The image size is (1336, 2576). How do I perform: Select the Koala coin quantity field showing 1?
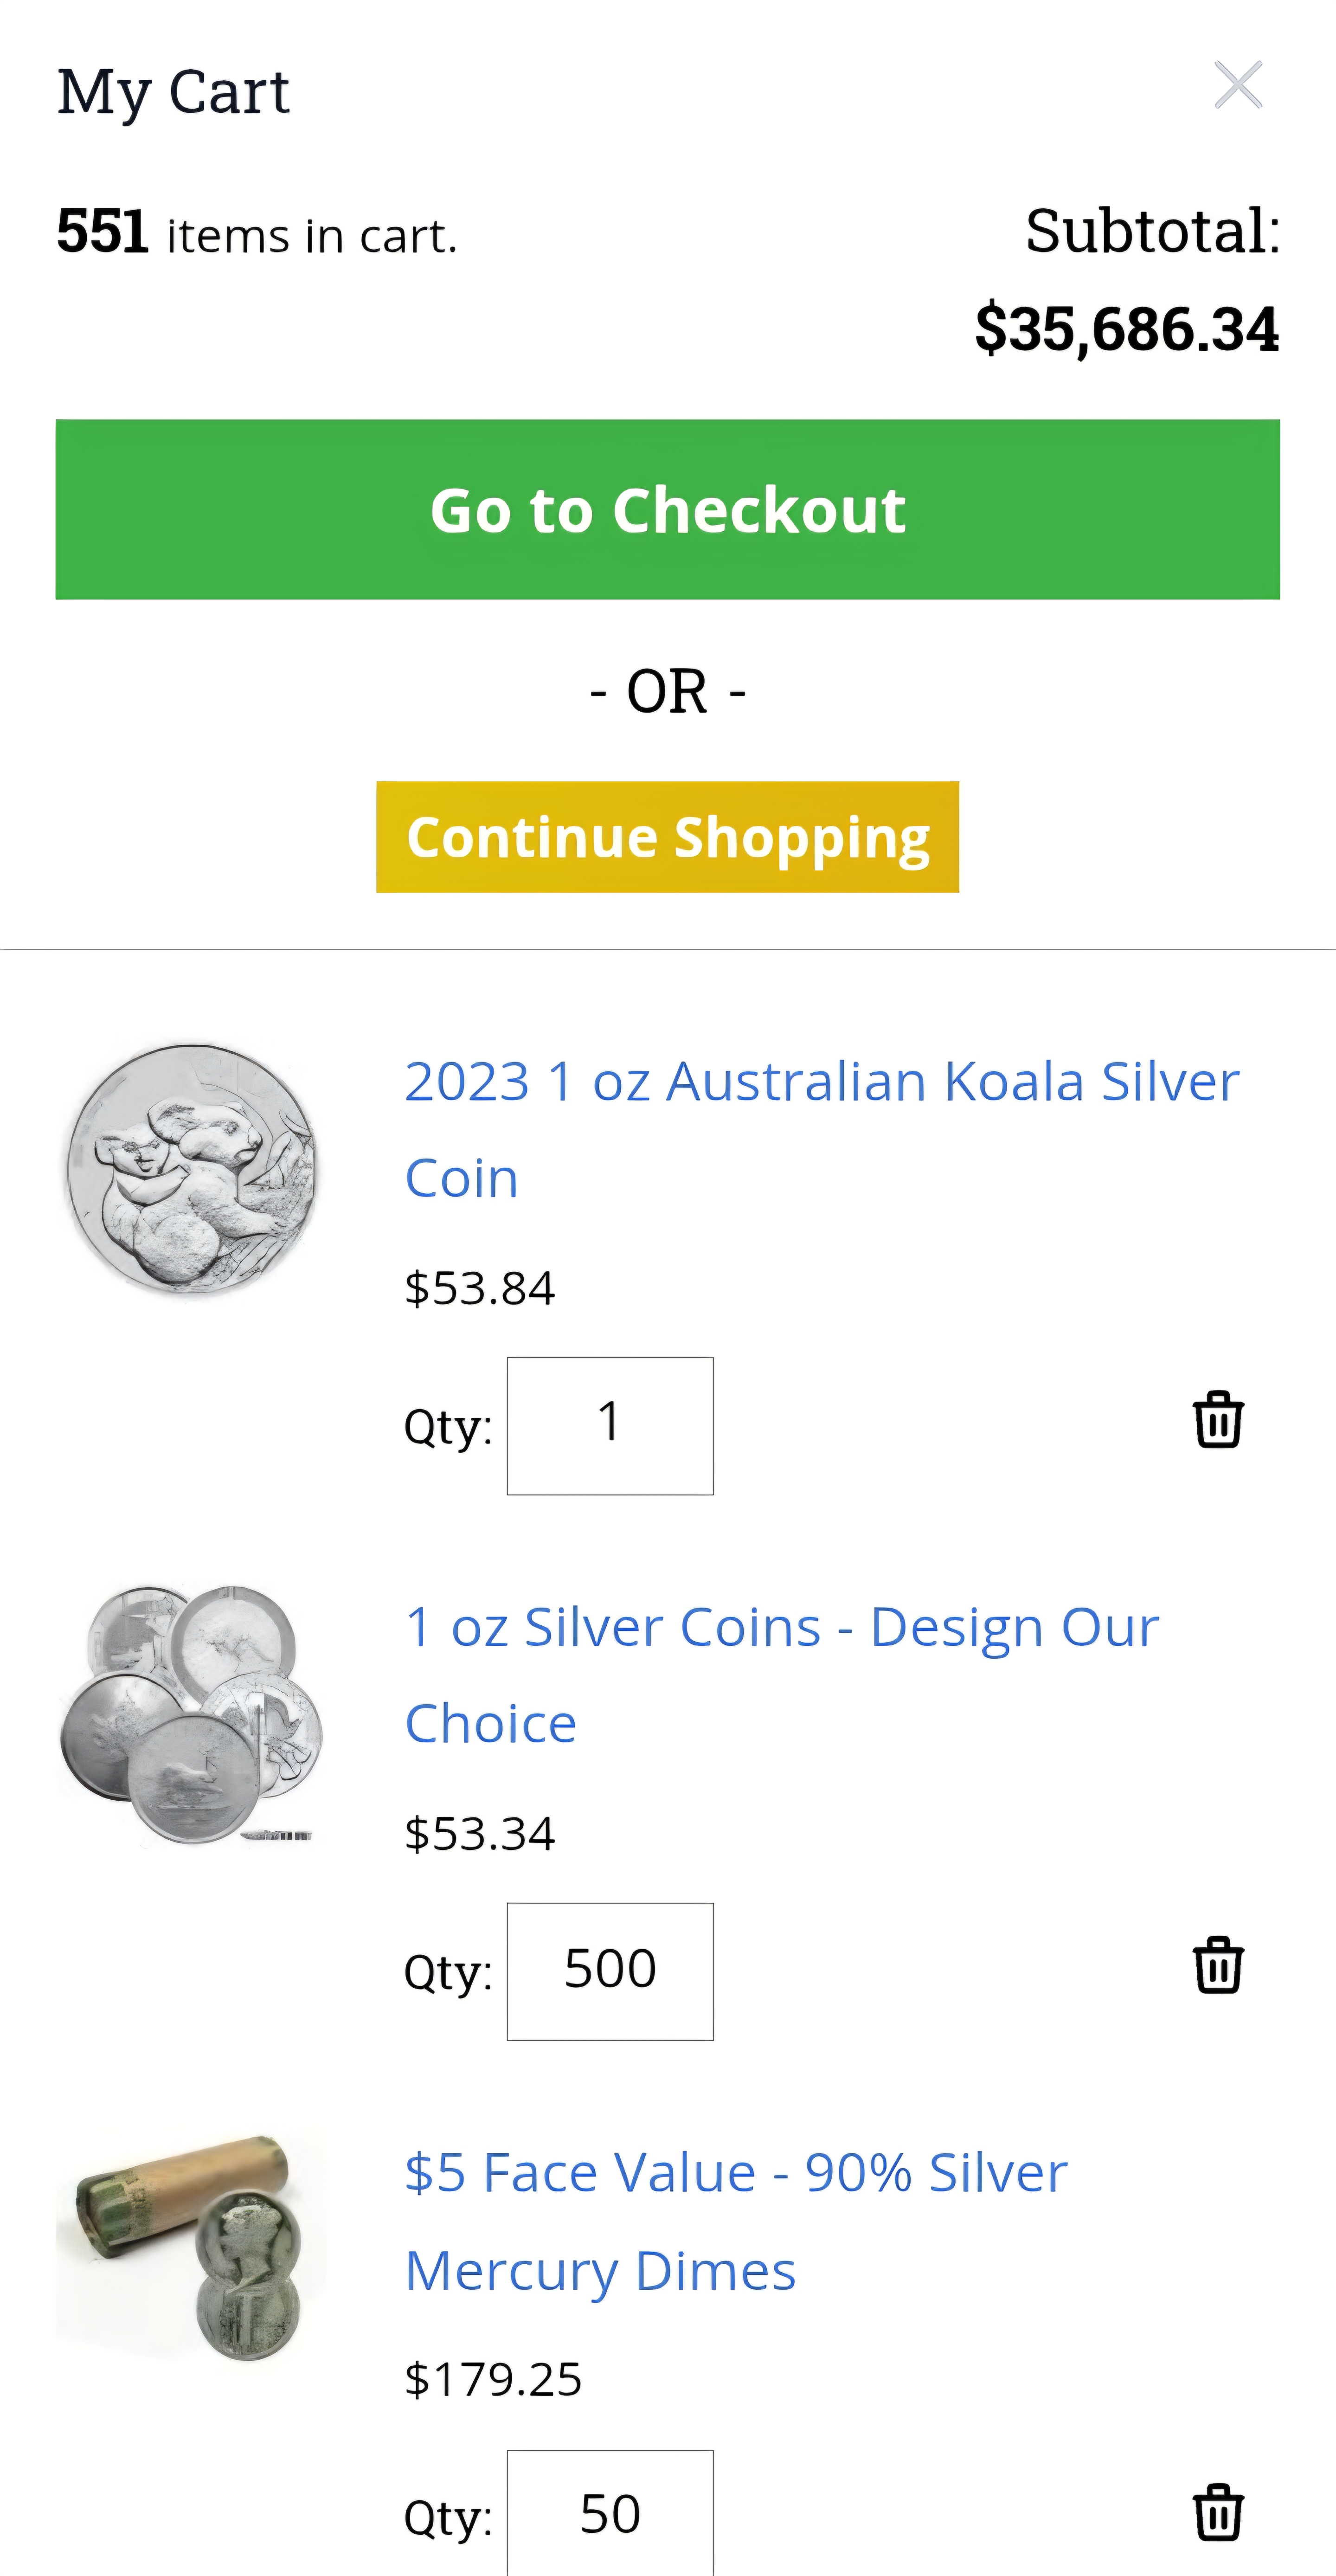pos(610,1426)
